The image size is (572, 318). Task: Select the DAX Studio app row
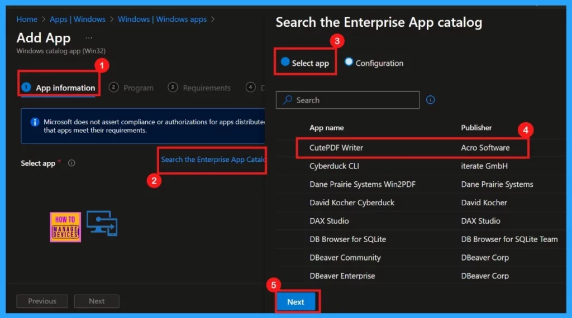point(421,221)
